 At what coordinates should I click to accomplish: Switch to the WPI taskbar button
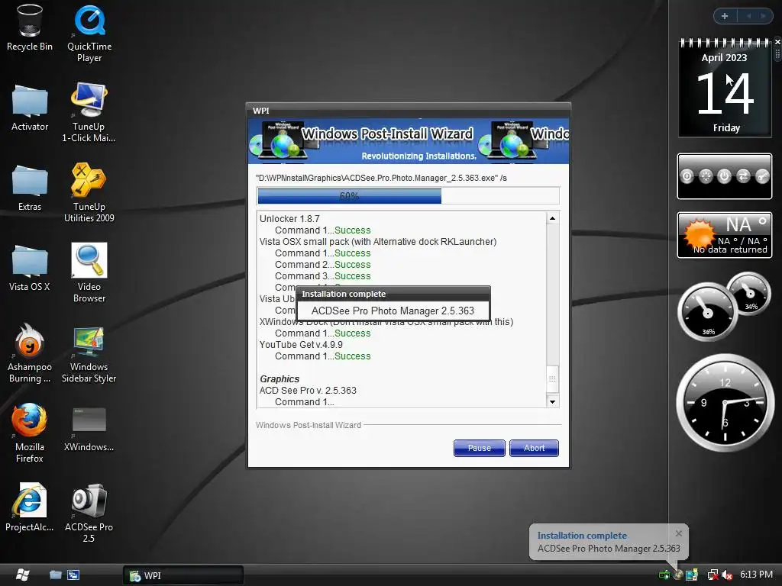pos(183,575)
